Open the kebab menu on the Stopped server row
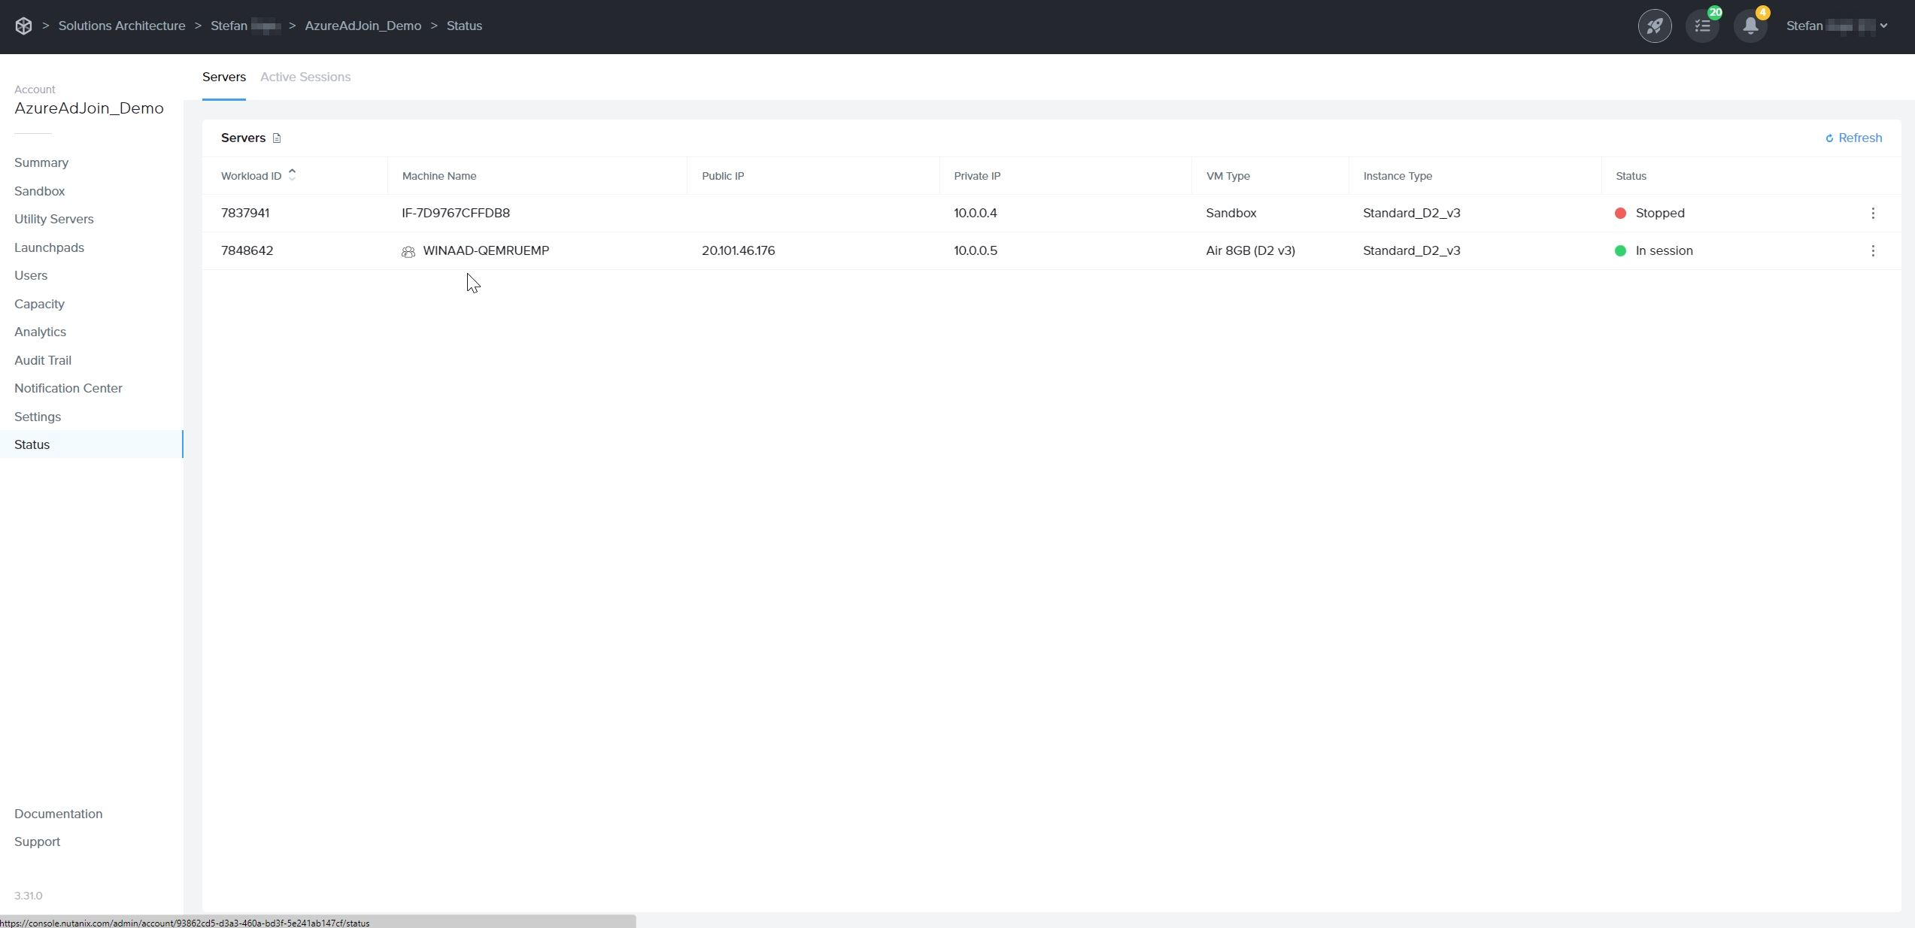Screen dimensions: 1915x928 click(1873, 214)
